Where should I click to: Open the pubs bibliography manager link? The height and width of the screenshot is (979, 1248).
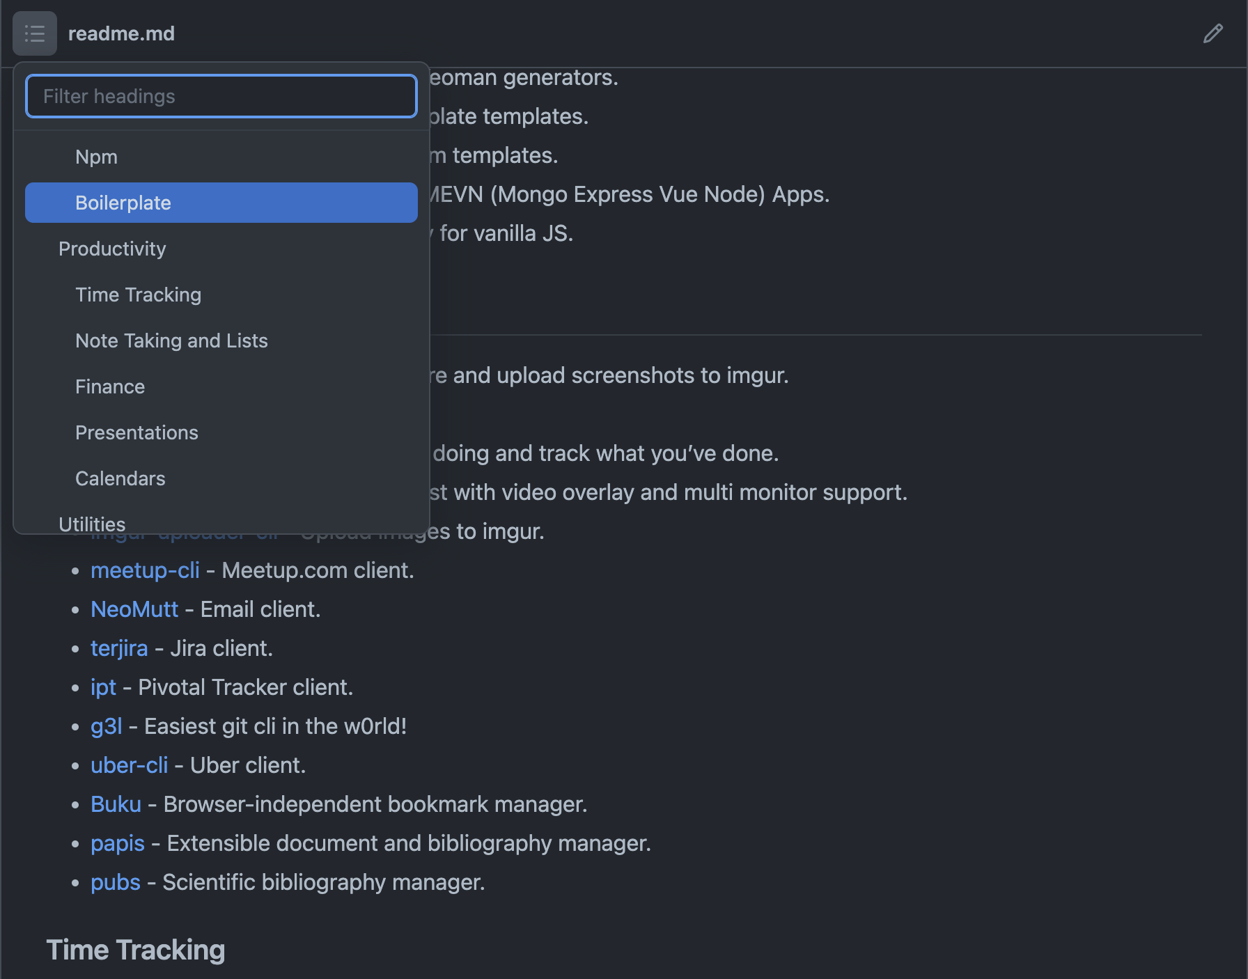pos(115,882)
